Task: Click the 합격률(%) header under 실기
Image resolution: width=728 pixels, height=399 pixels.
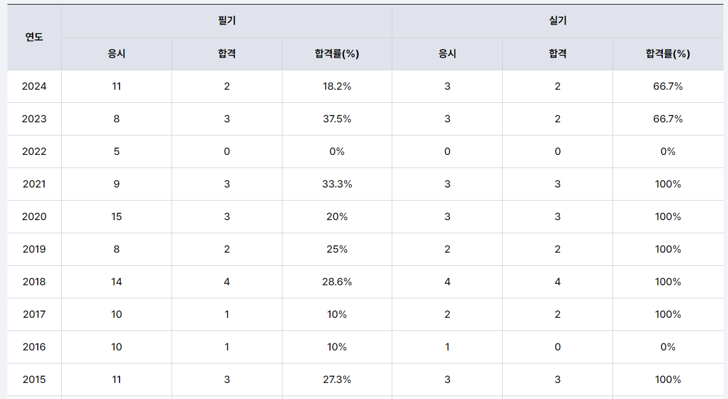Action: point(668,54)
